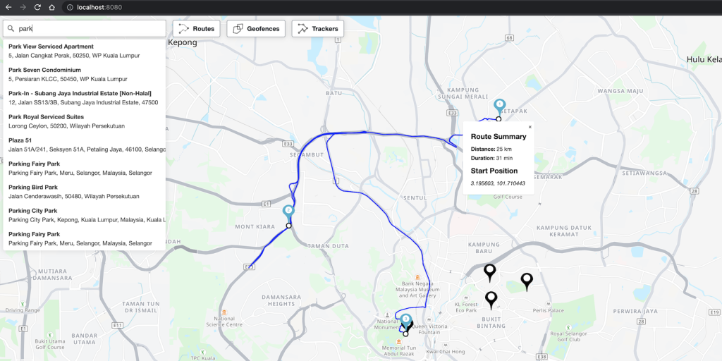Select Park Seven Condominium result
722x361 pixels.
pos(85,75)
